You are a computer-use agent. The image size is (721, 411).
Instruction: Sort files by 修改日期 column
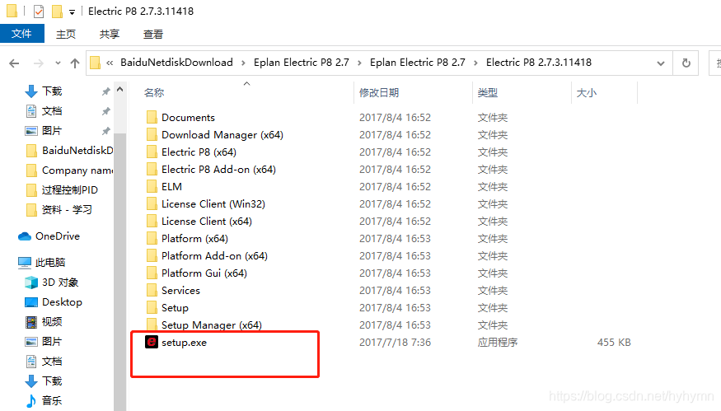pos(379,93)
